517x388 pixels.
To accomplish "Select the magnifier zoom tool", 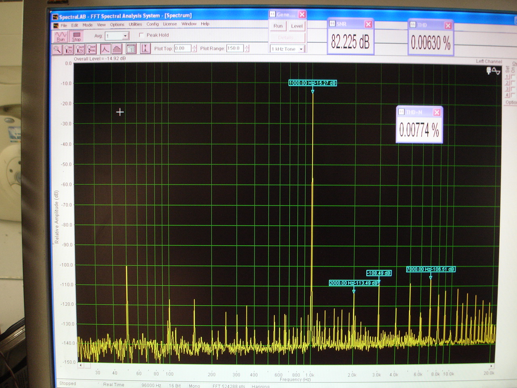I will click(57, 49).
